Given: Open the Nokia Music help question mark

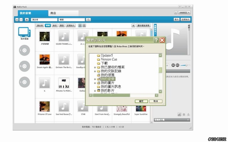Looking at the screenshot, I should click(x=176, y=13).
